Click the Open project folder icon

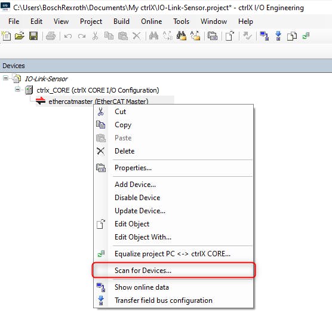pyautogui.click(x=20, y=36)
